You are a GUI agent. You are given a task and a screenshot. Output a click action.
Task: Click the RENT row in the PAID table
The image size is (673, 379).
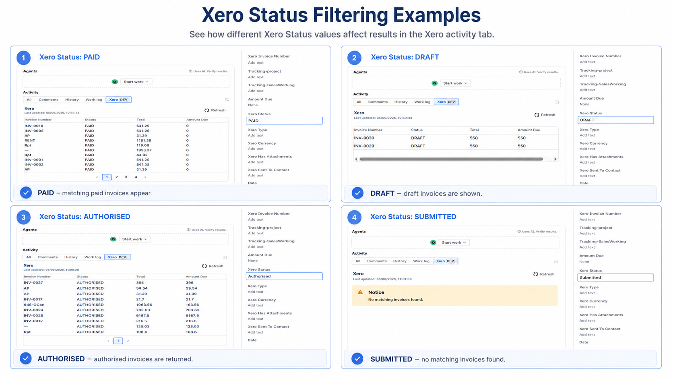pyautogui.click(x=126, y=141)
